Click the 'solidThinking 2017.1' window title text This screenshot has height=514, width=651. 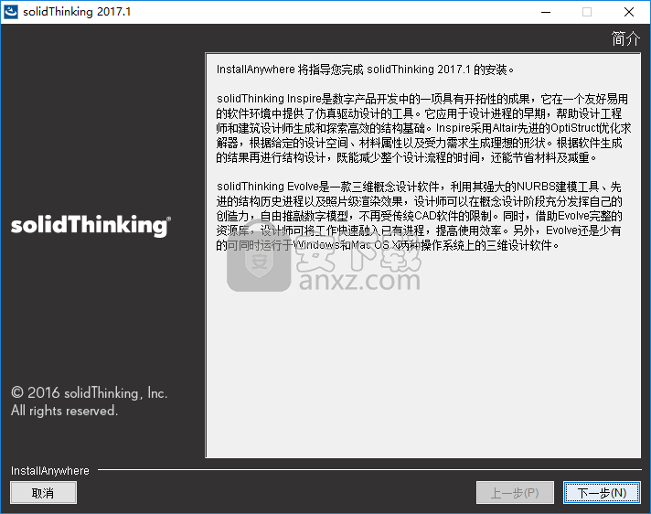point(77,12)
